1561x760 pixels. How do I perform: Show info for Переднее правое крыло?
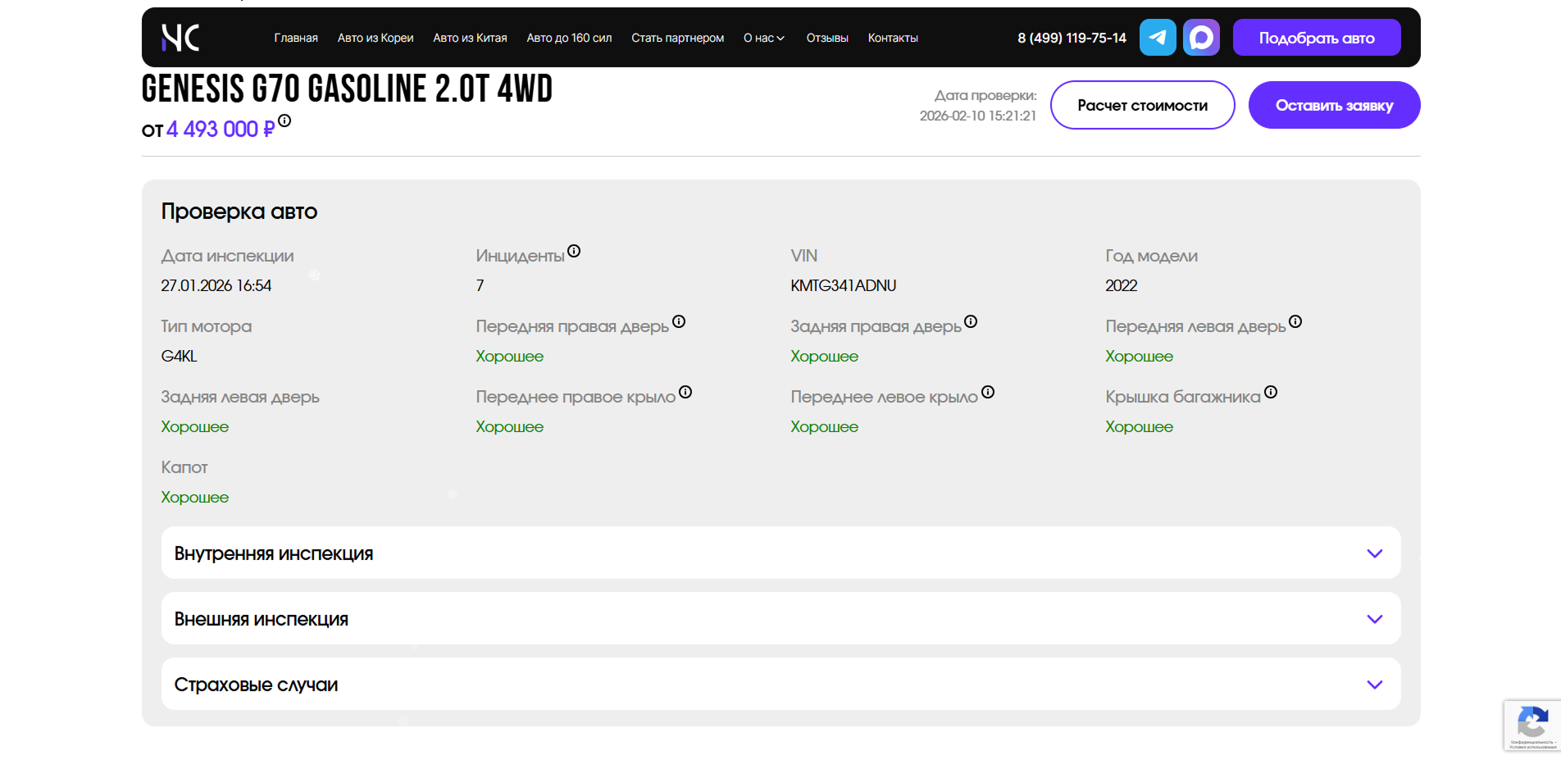point(685,392)
